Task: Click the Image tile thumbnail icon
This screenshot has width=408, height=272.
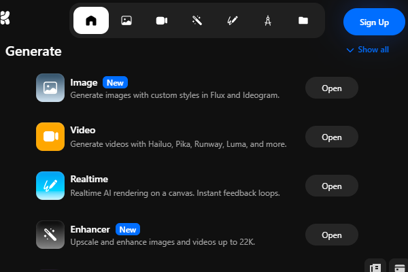Action: point(50,88)
